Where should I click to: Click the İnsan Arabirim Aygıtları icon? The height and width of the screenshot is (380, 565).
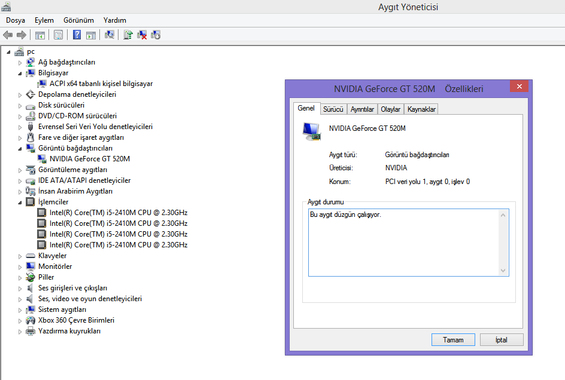coord(31,191)
